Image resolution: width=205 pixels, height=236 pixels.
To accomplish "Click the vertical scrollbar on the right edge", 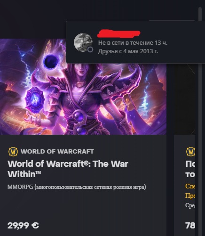I will (x=200, y=121).
